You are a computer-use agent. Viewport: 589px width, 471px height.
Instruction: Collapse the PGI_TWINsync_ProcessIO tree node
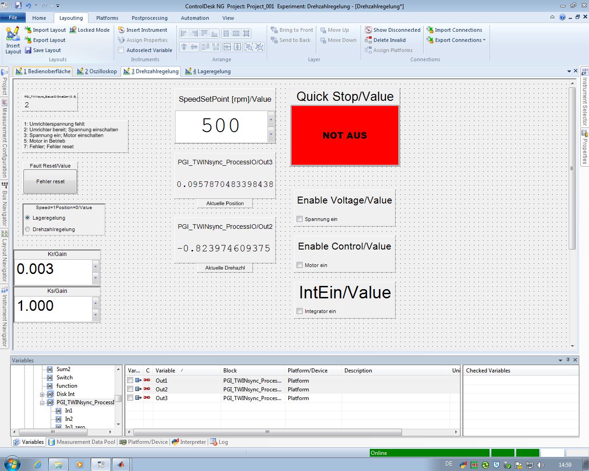[x=42, y=402]
